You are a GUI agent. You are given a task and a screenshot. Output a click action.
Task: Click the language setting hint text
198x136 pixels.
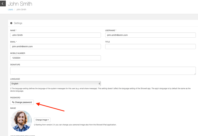point(100,90)
